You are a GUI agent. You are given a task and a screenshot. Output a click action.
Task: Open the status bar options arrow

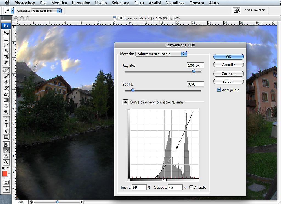click(x=82, y=202)
